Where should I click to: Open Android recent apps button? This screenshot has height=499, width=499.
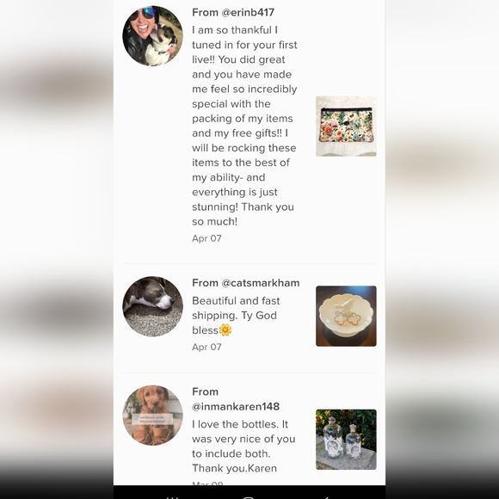(172, 497)
